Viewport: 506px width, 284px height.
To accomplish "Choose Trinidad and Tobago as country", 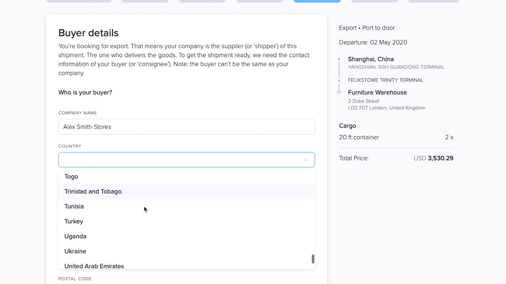I will coord(93,191).
